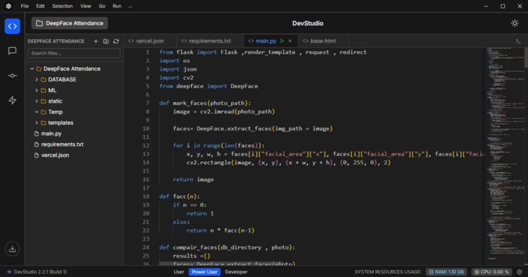The height and width of the screenshot is (277, 528).
Task: Expand the templates folder chevron
Action: click(37, 123)
